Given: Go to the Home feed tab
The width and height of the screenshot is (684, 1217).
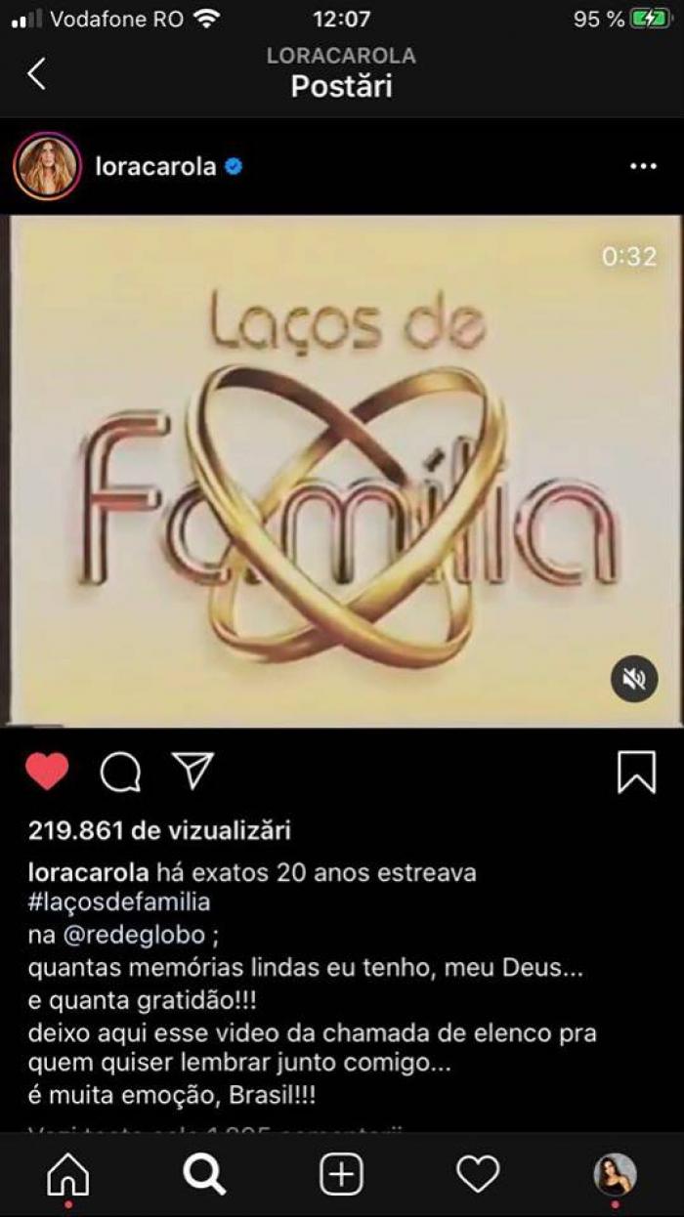Looking at the screenshot, I should [x=69, y=1174].
